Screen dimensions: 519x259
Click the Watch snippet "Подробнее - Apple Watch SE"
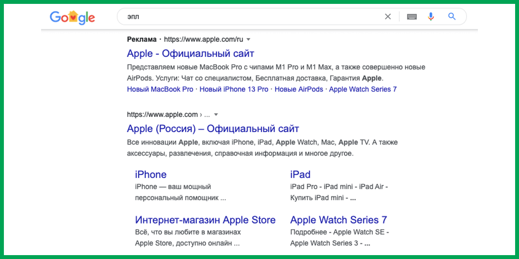(x=340, y=232)
